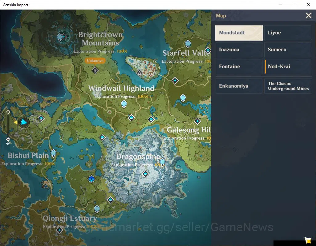Select the Statue of Seven in Dragonspine
The height and width of the screenshot is (246, 316).
[162, 162]
